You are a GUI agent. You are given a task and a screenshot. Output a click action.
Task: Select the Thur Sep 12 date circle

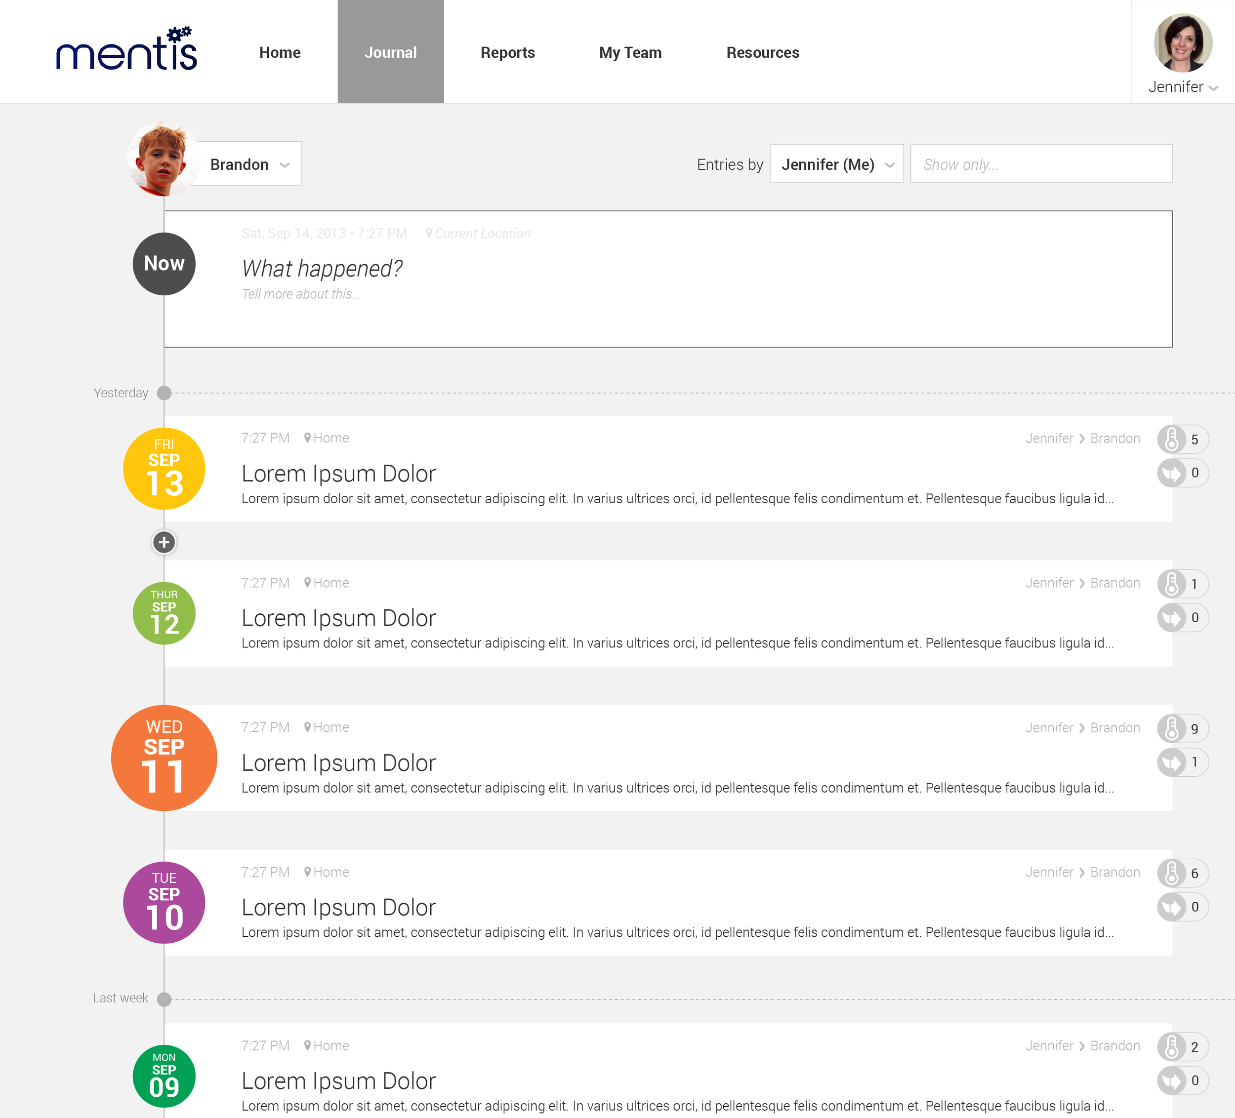click(x=164, y=613)
